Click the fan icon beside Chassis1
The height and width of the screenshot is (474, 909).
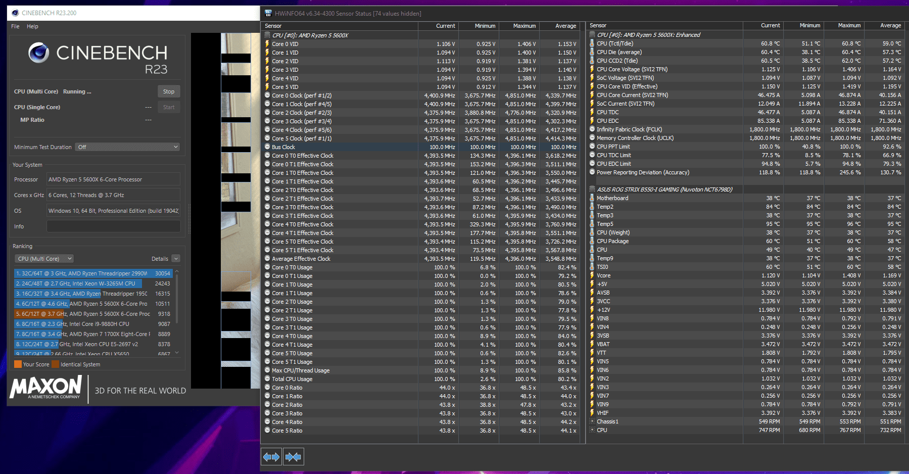592,421
